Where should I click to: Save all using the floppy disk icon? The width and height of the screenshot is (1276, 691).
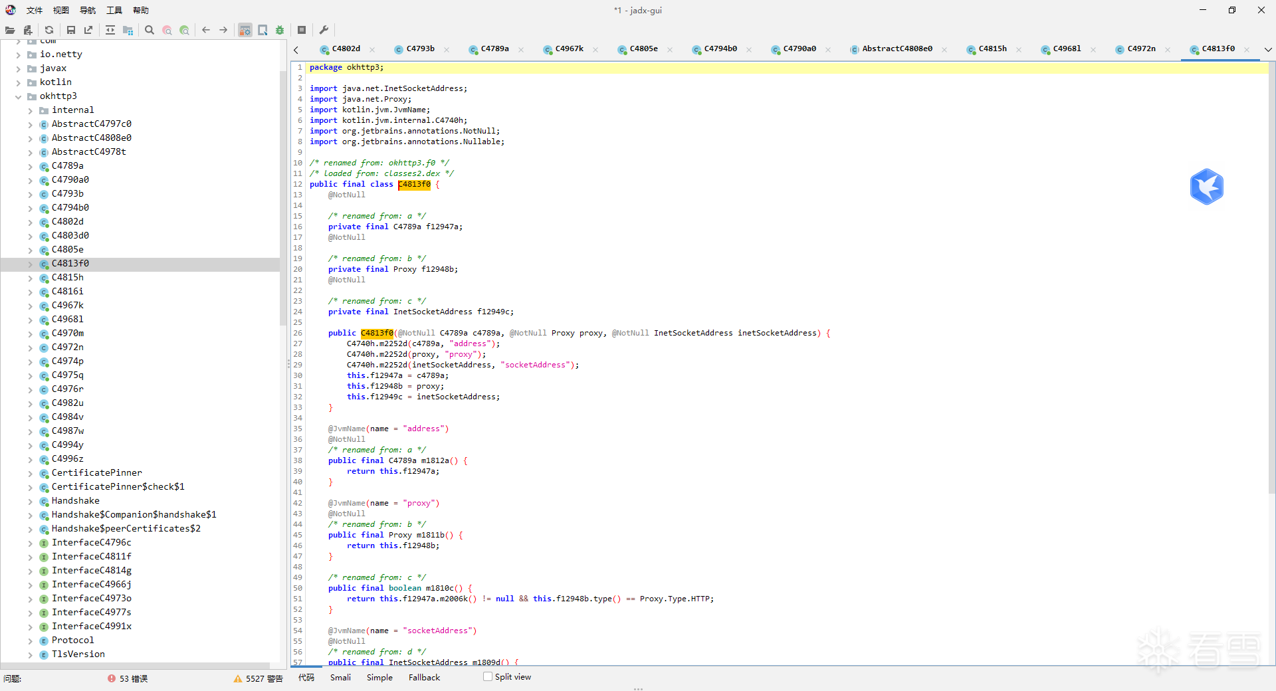pos(71,30)
